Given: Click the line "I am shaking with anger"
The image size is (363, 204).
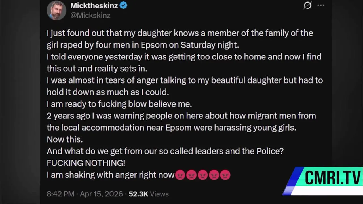Looking at the screenshot, I should [x=111, y=175].
